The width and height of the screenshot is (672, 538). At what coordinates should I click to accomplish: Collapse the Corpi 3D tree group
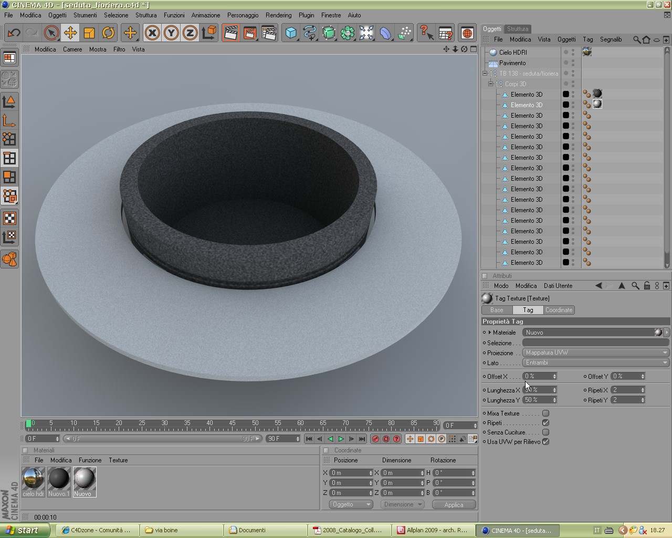[x=491, y=84]
